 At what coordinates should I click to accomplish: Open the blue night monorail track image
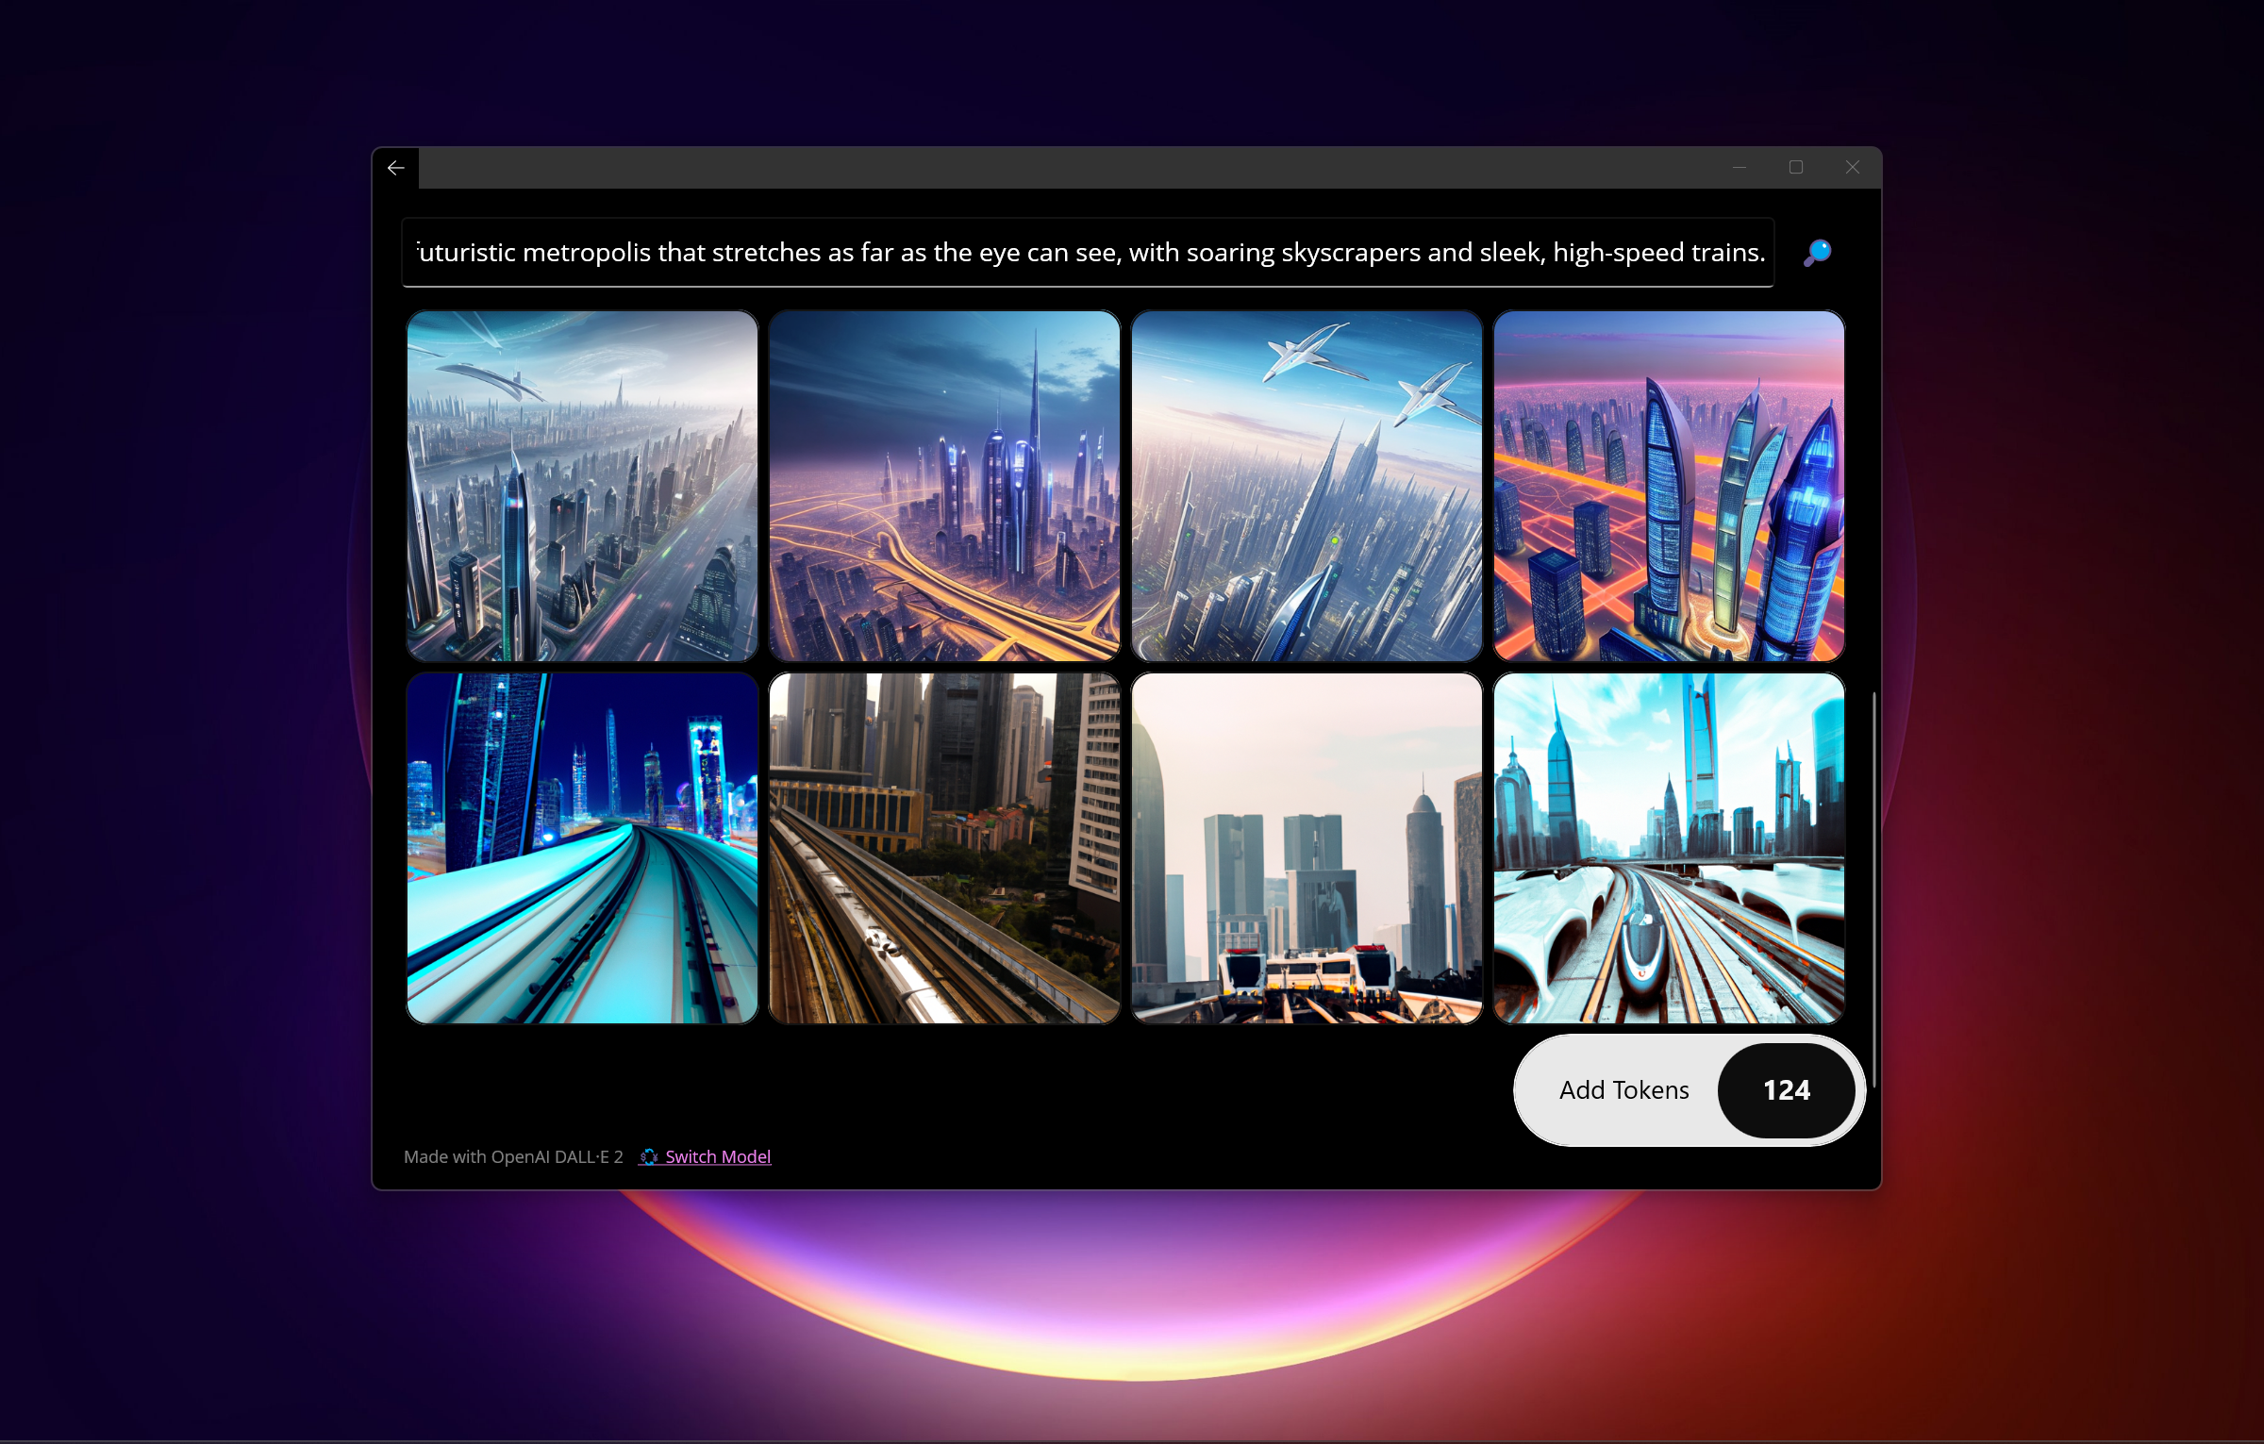click(581, 848)
